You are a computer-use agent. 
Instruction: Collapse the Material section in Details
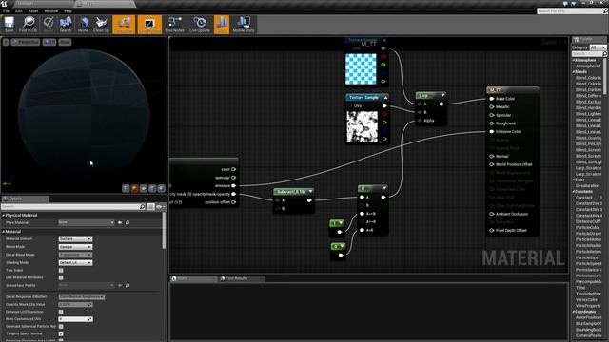click(3, 232)
